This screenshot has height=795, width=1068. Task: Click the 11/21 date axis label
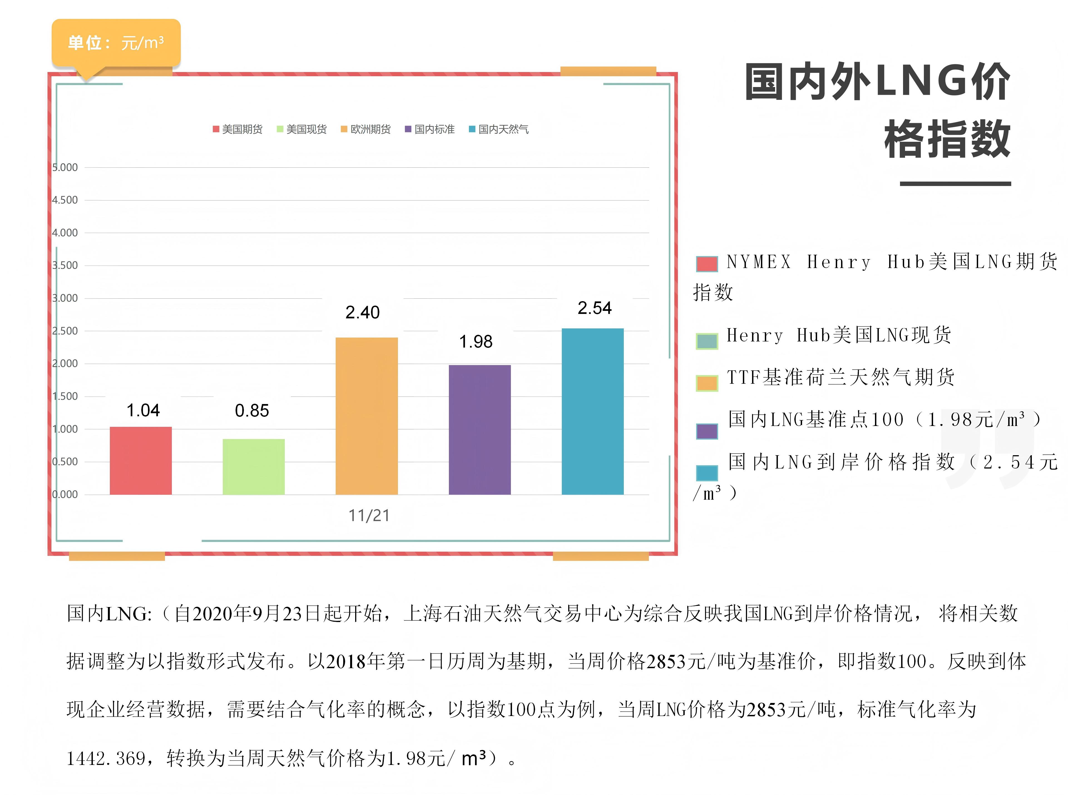click(369, 516)
